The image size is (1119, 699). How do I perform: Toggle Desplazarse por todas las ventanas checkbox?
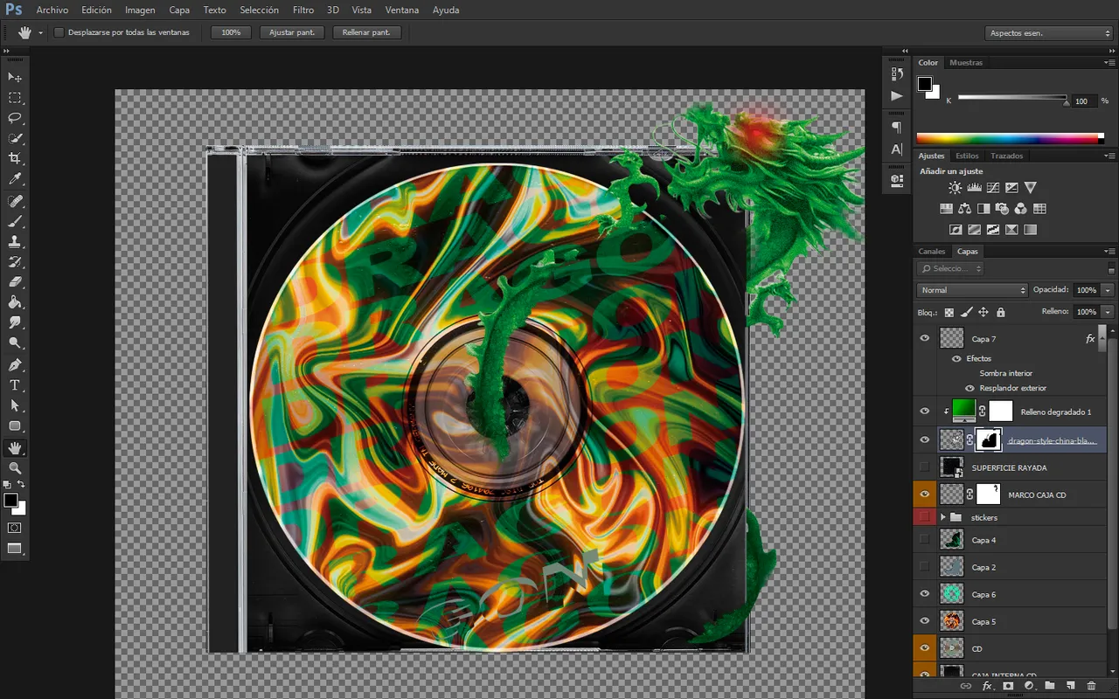59,32
